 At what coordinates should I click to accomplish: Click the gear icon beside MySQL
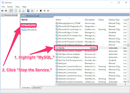(x=57, y=48)
